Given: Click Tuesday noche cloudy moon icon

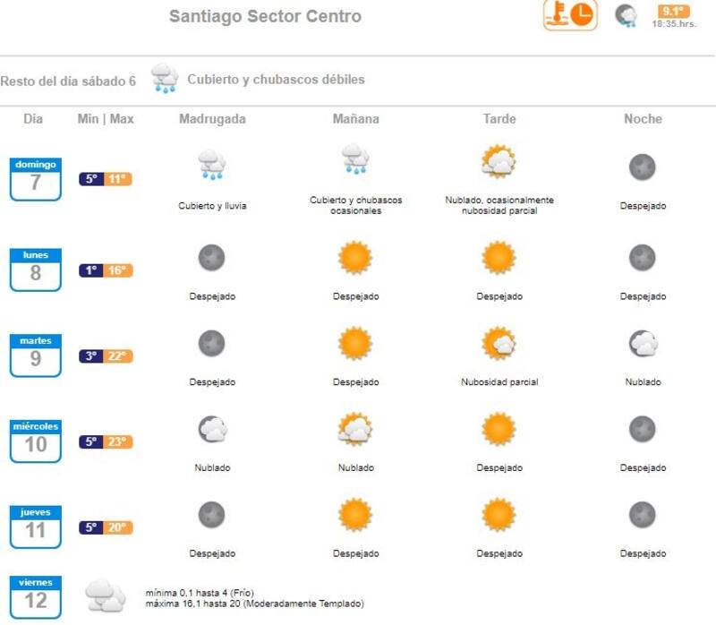Looking at the screenshot, I should click(x=643, y=344).
